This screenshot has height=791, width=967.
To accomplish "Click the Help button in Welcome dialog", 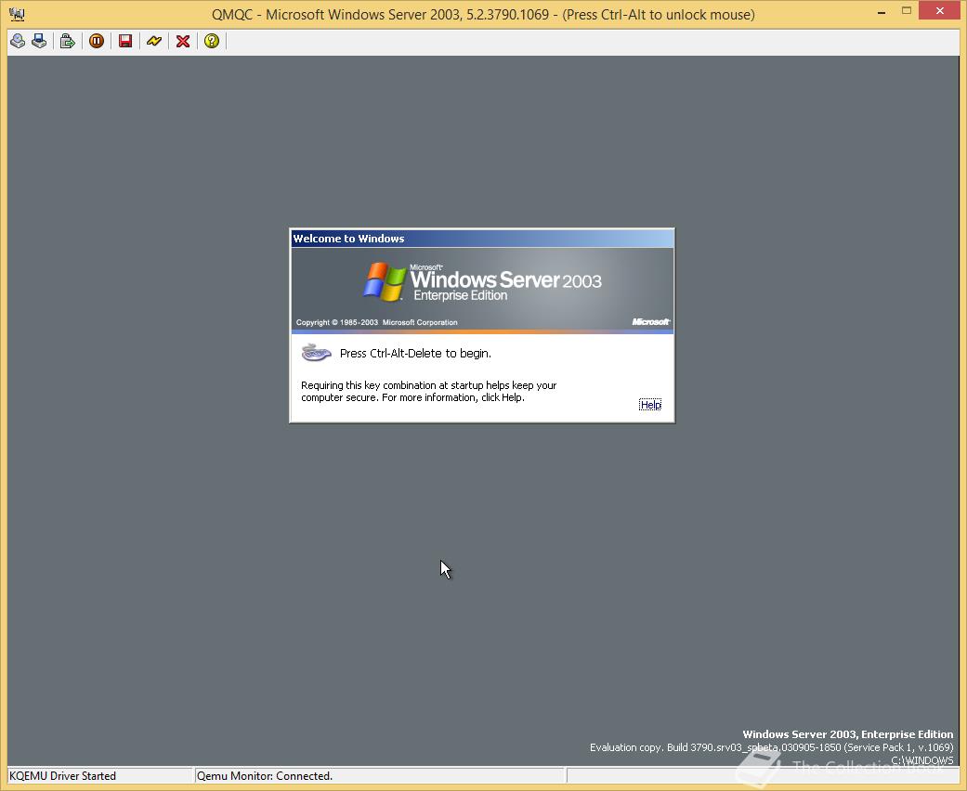I will [x=650, y=405].
